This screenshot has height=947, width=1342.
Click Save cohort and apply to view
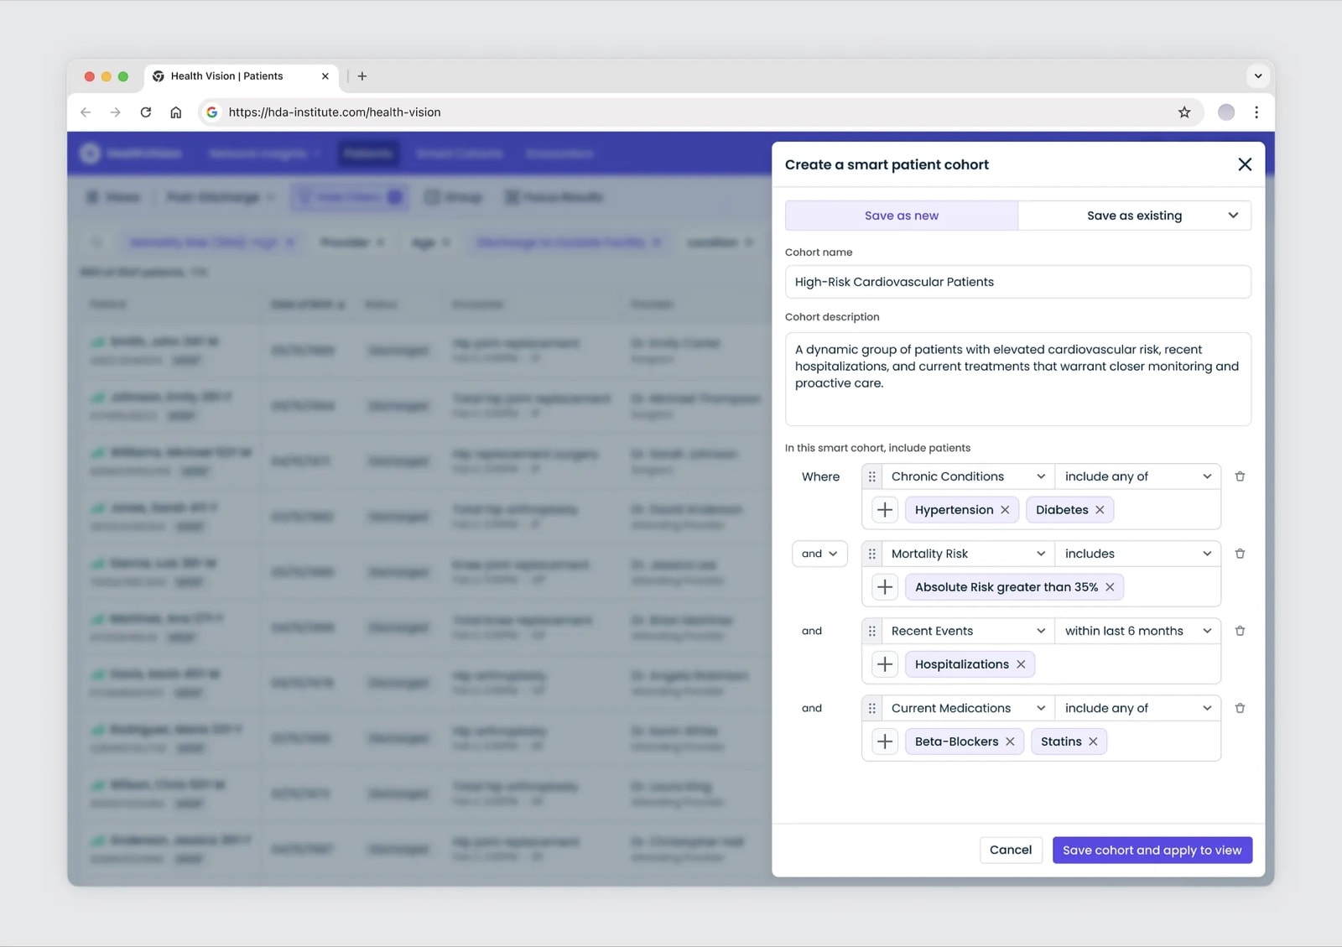click(1152, 850)
